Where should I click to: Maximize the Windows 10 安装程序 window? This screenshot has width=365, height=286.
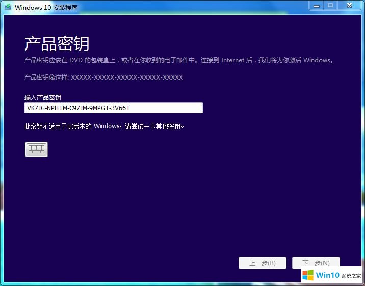coord(330,6)
